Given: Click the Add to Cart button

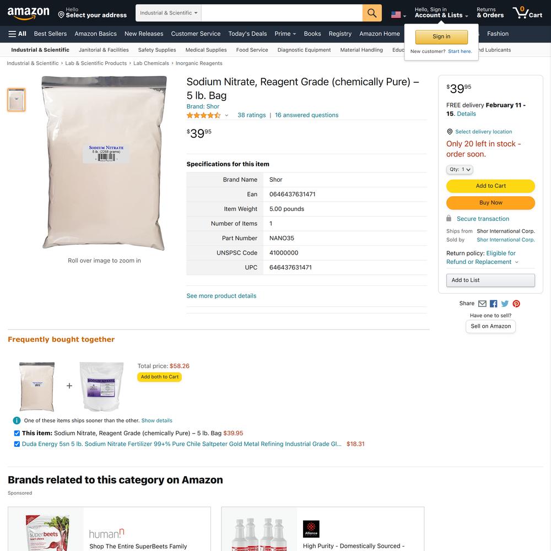Looking at the screenshot, I should [490, 186].
